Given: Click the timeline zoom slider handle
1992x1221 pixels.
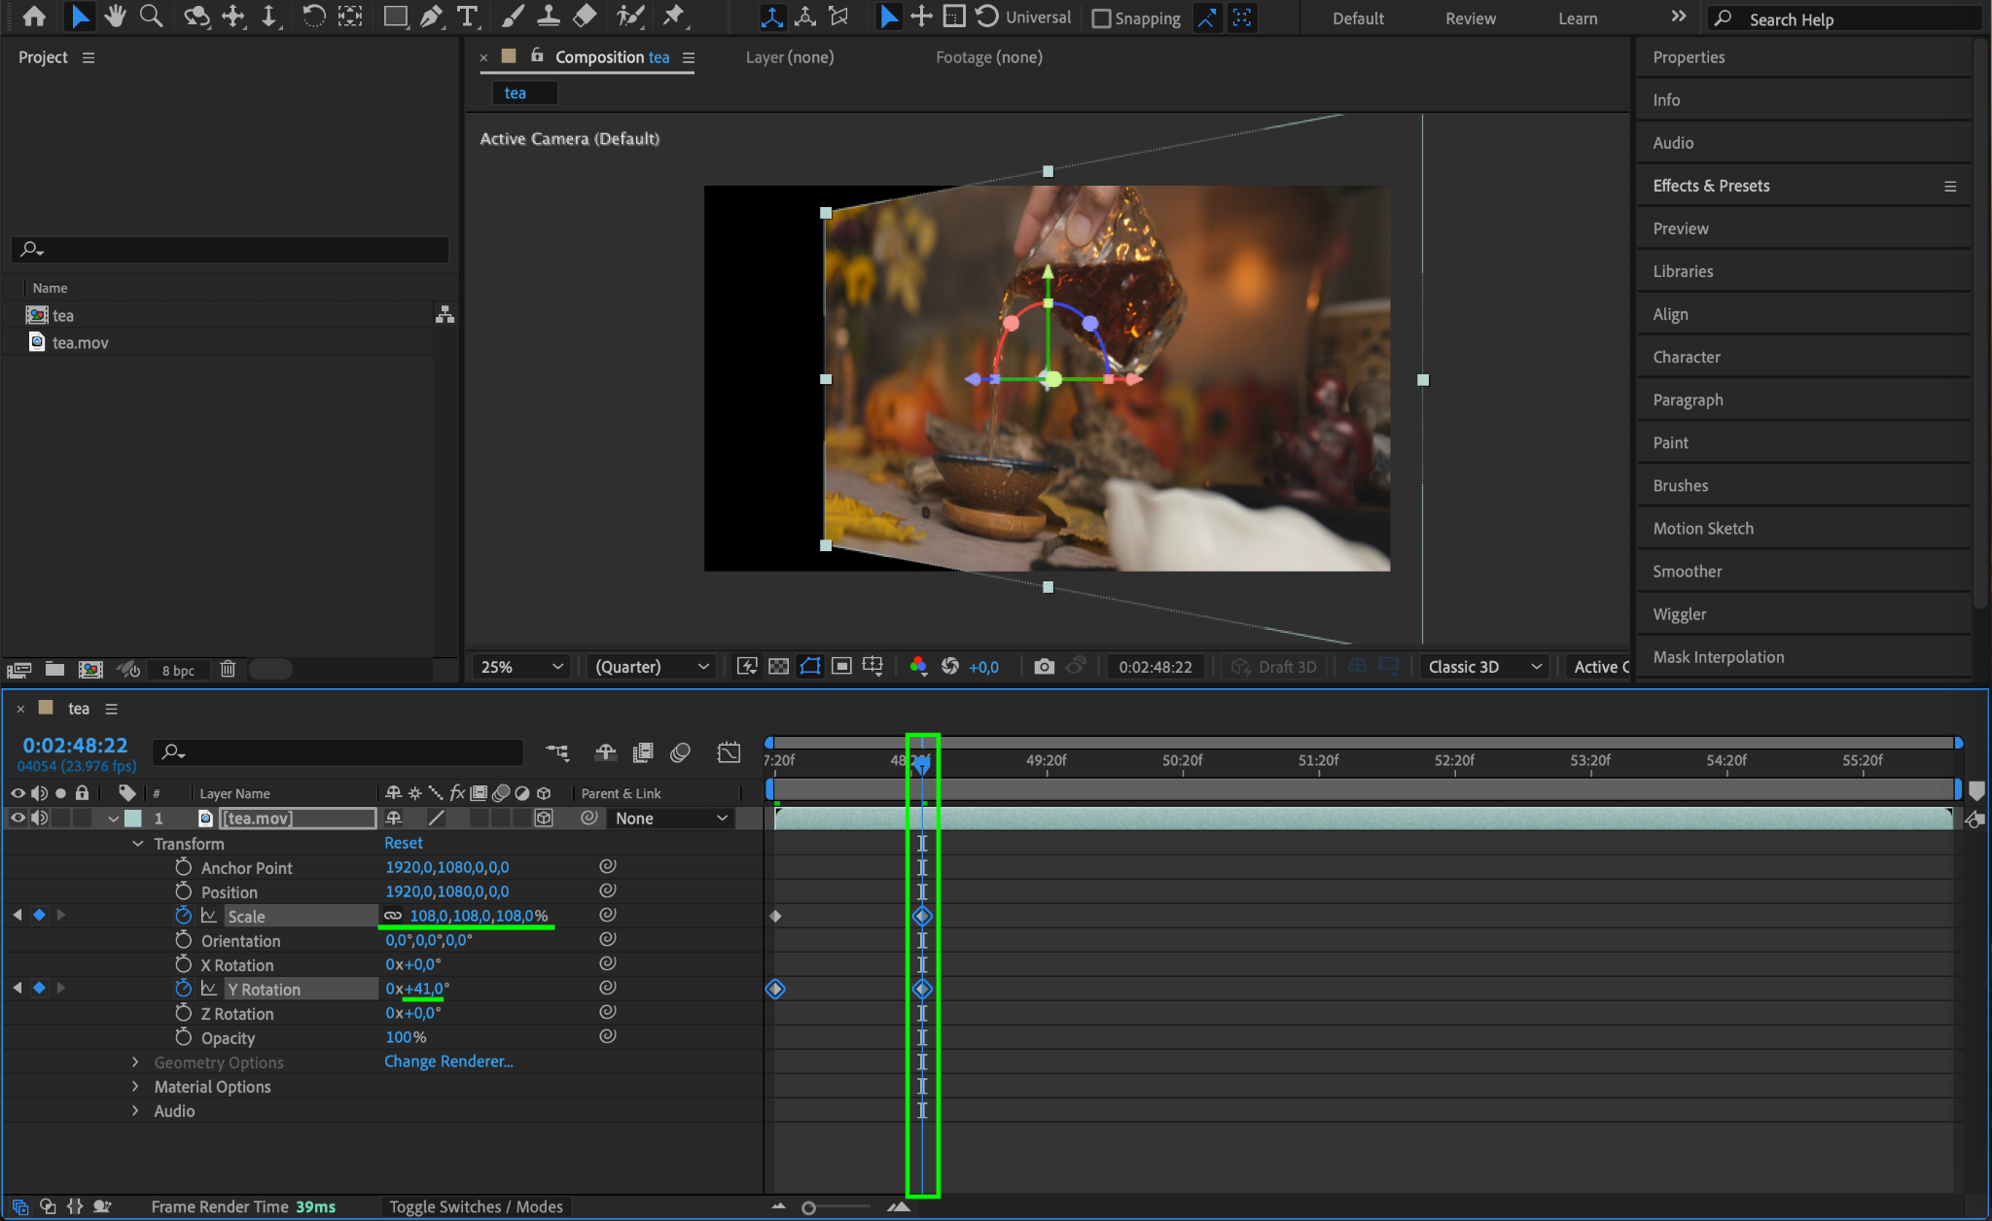Looking at the screenshot, I should (x=808, y=1207).
